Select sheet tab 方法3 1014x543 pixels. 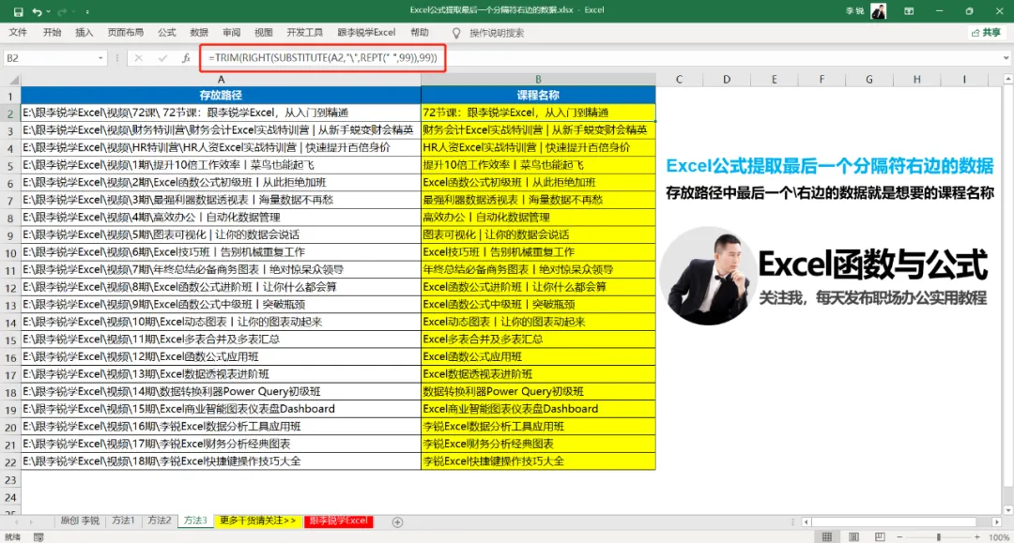[195, 520]
